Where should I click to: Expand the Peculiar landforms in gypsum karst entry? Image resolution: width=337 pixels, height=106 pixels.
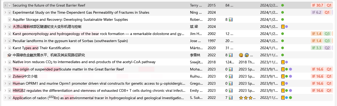pos(5,41)
